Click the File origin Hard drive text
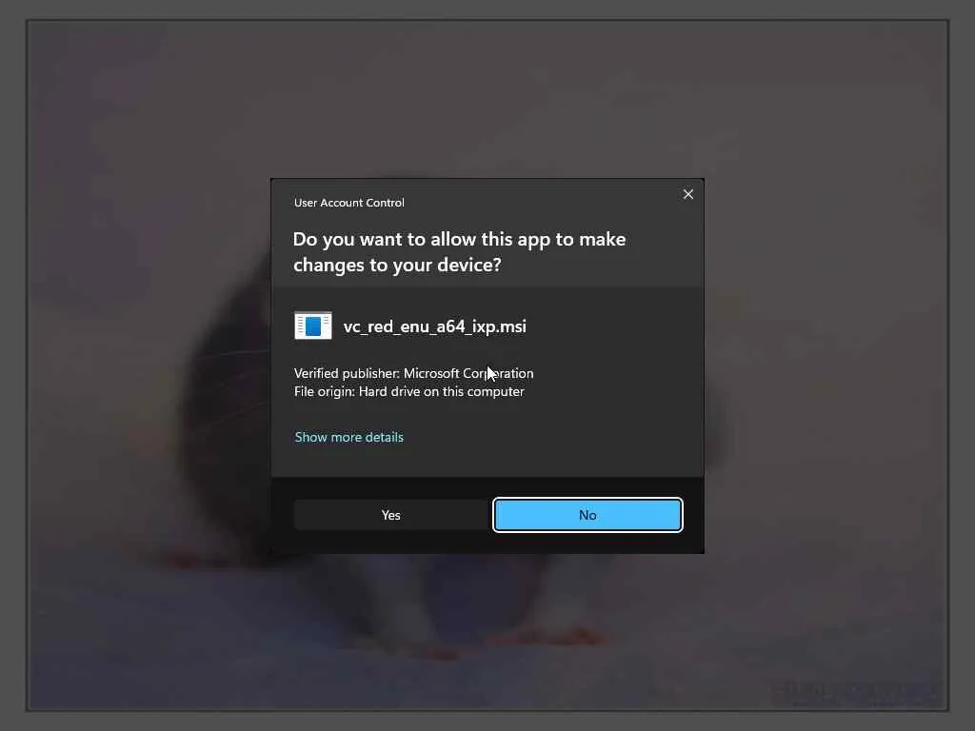The width and height of the screenshot is (975, 731). pyautogui.click(x=409, y=391)
